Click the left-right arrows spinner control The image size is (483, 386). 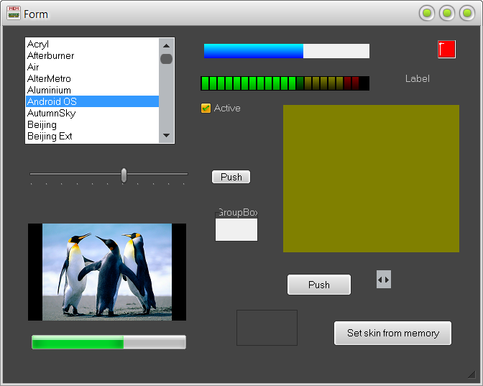[384, 280]
